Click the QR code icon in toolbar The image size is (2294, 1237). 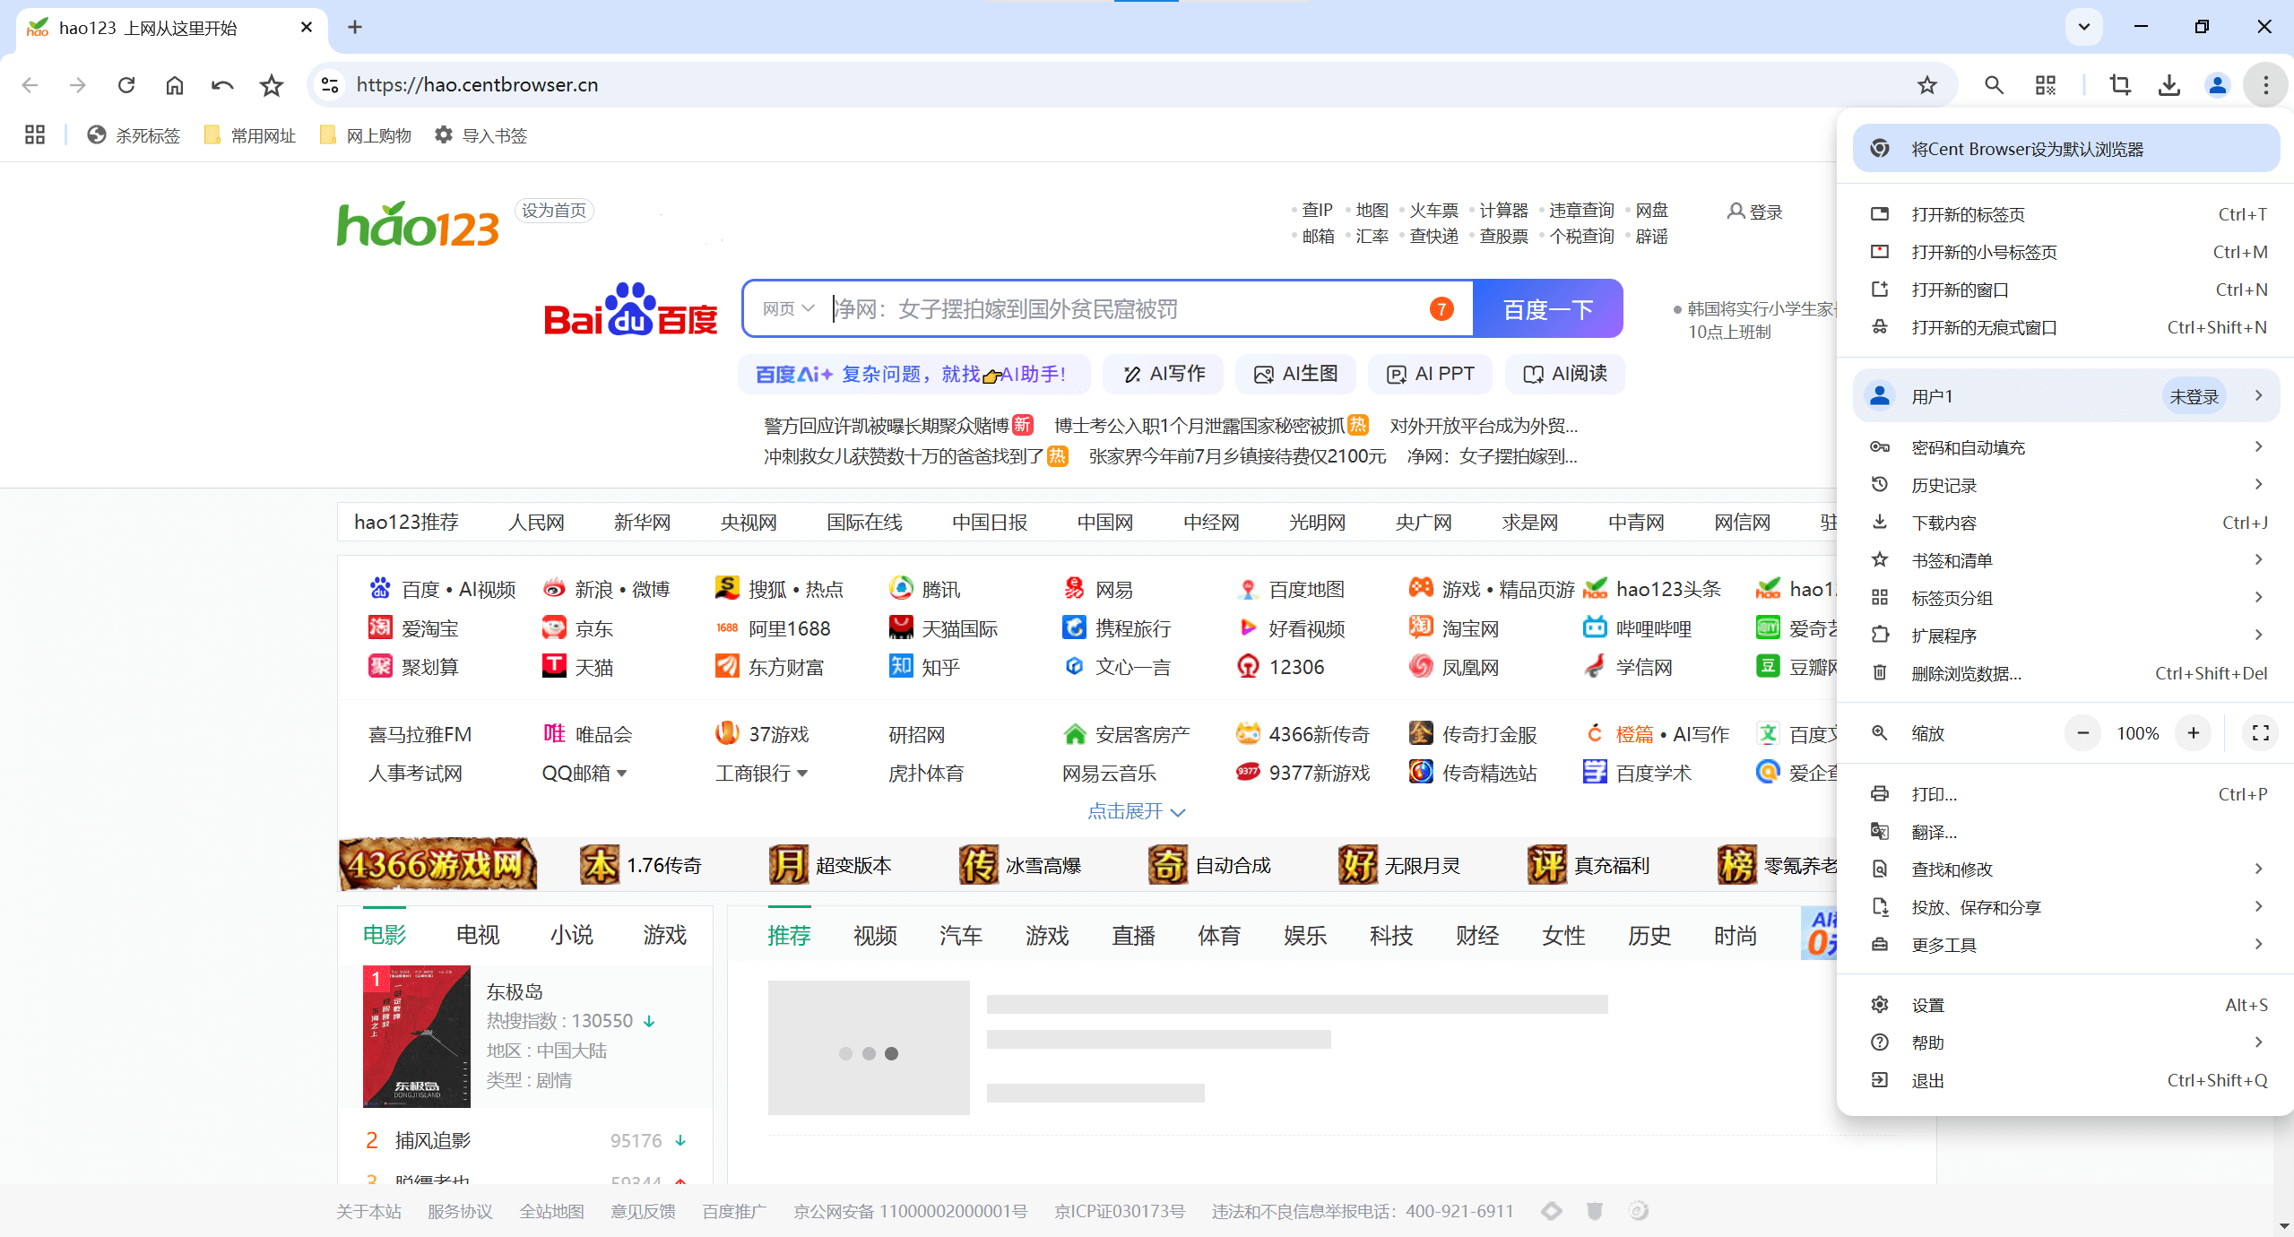2045,85
